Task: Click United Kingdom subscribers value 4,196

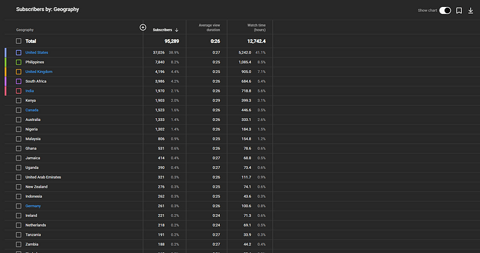Action: (160, 72)
